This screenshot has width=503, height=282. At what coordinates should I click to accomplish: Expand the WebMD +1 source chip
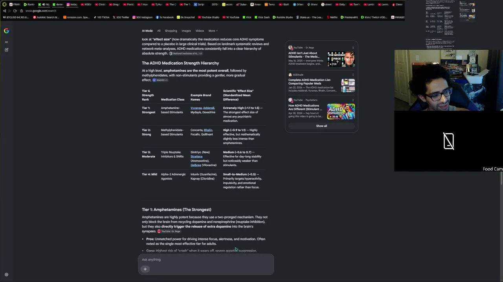(160, 80)
